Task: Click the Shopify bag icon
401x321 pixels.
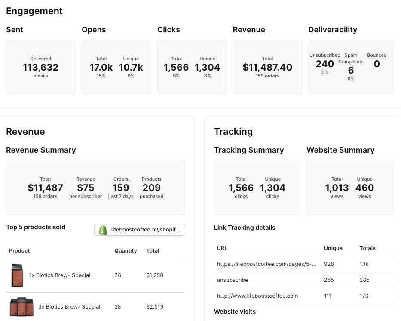Action: pyautogui.click(x=103, y=230)
